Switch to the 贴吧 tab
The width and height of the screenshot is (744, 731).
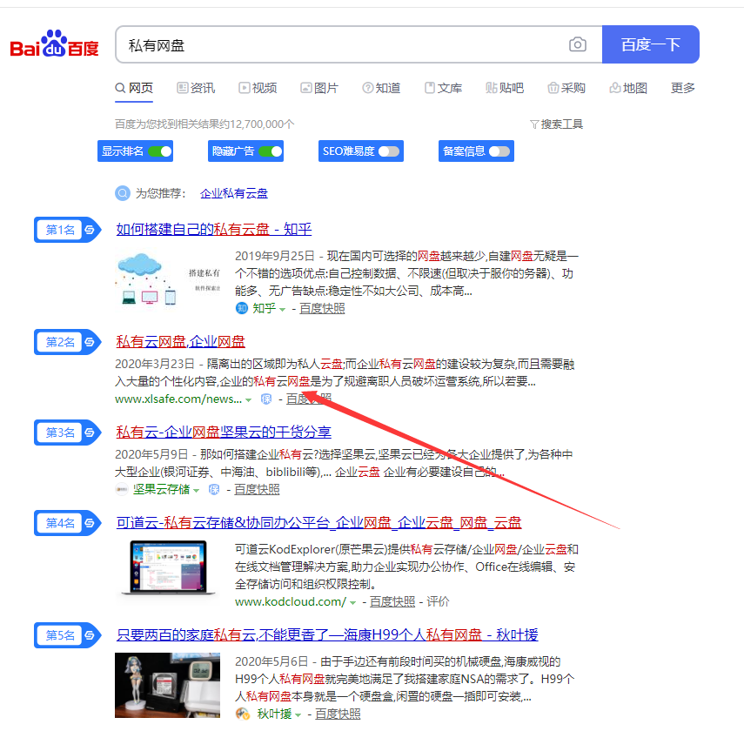(505, 88)
